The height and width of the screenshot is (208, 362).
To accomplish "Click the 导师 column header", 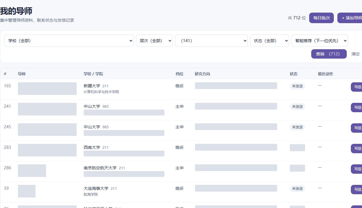I will pyautogui.click(x=22, y=74).
